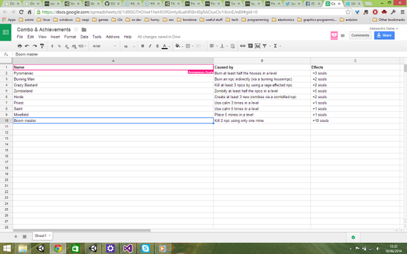Go to Google Sheets home icon
The height and width of the screenshot is (254, 407).
tap(5, 33)
